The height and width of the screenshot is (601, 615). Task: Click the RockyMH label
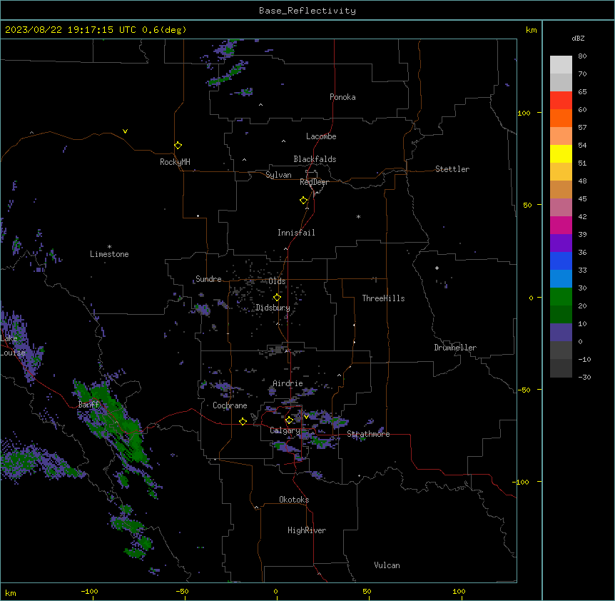tap(175, 162)
